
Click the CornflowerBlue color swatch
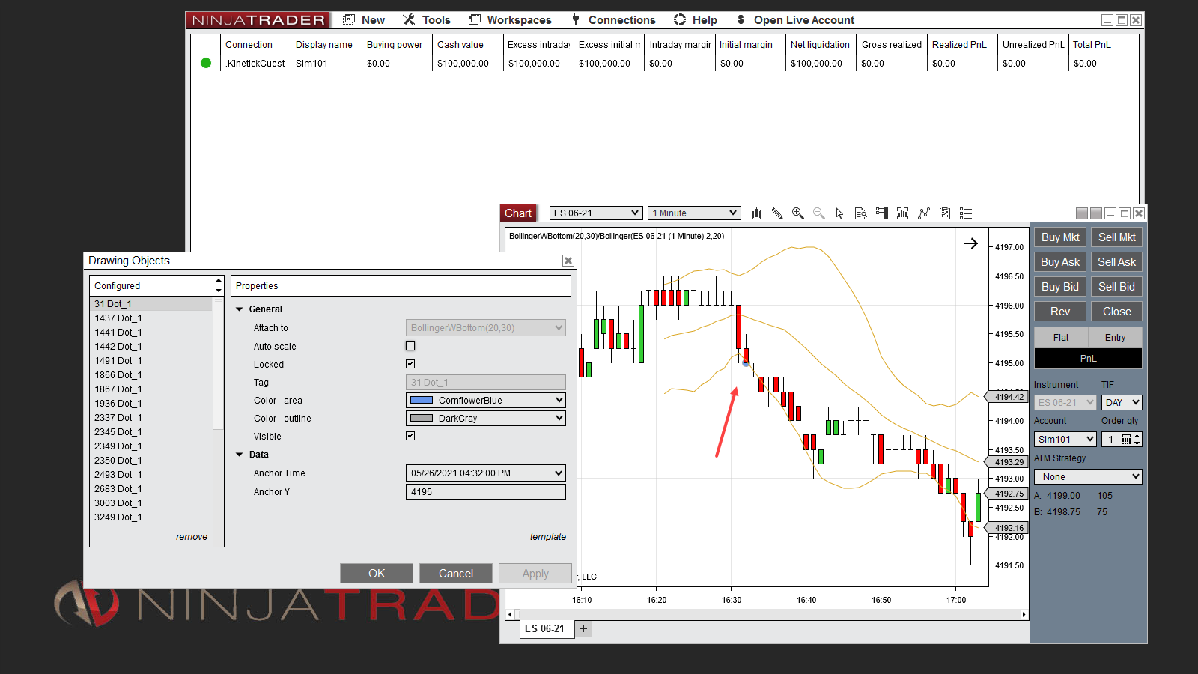pos(422,400)
